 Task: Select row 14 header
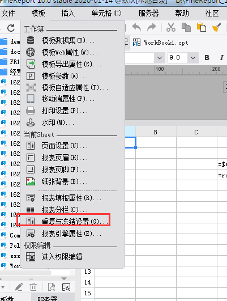pyautogui.click(x=88, y=282)
